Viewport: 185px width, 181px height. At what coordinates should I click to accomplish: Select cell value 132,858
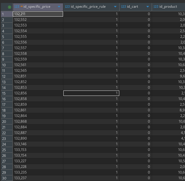pos(38,99)
